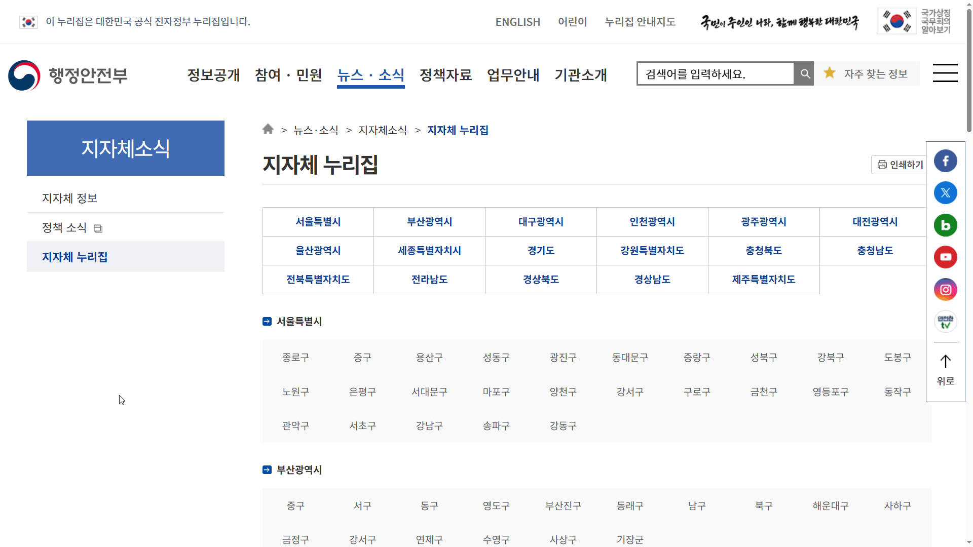Open the hamburger menu at top right
The image size is (973, 547).
[x=945, y=73]
